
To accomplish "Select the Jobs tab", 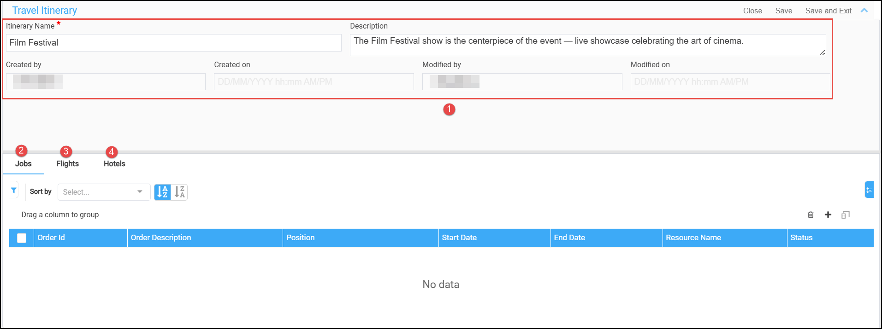I will (24, 164).
